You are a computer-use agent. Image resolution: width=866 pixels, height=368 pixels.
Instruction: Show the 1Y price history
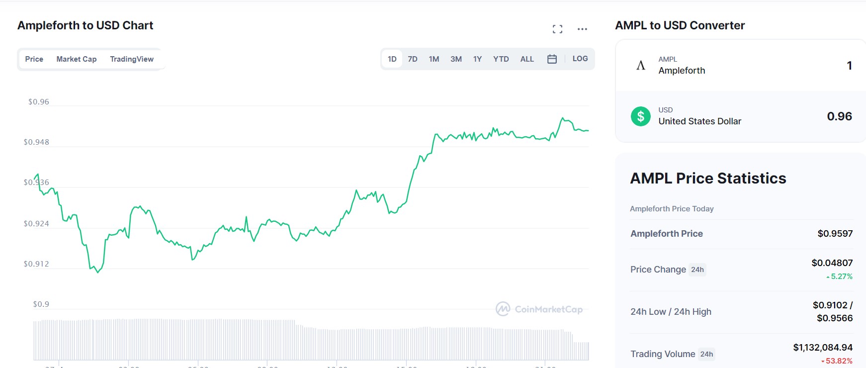(477, 59)
